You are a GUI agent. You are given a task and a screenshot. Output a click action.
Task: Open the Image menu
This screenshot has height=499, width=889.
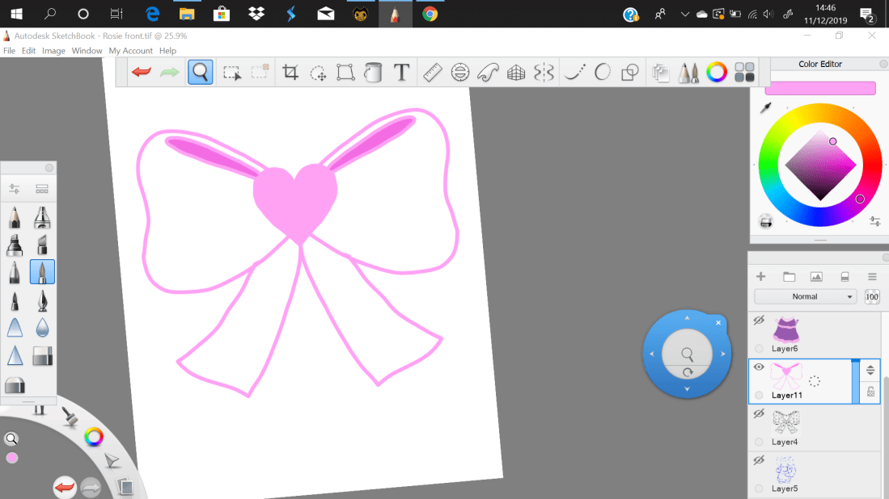tap(53, 51)
